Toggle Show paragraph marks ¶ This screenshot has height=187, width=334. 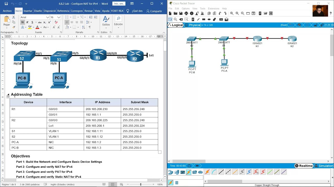[90, 27]
